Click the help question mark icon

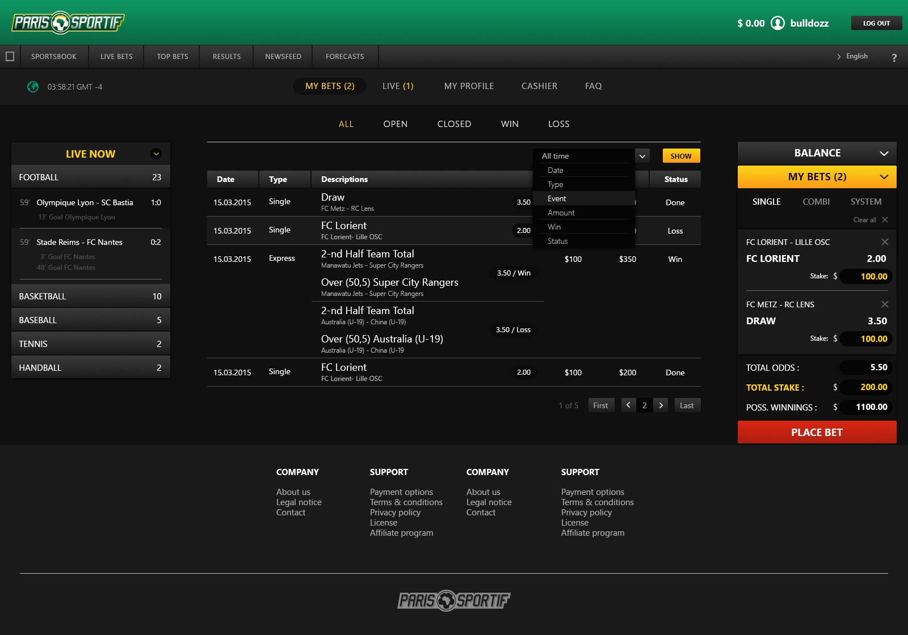pos(894,57)
